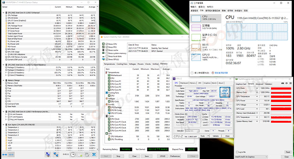Screen dimensions: 294x159
Task: Open GPU-Z hamburger menu icon
Action: 290,83
